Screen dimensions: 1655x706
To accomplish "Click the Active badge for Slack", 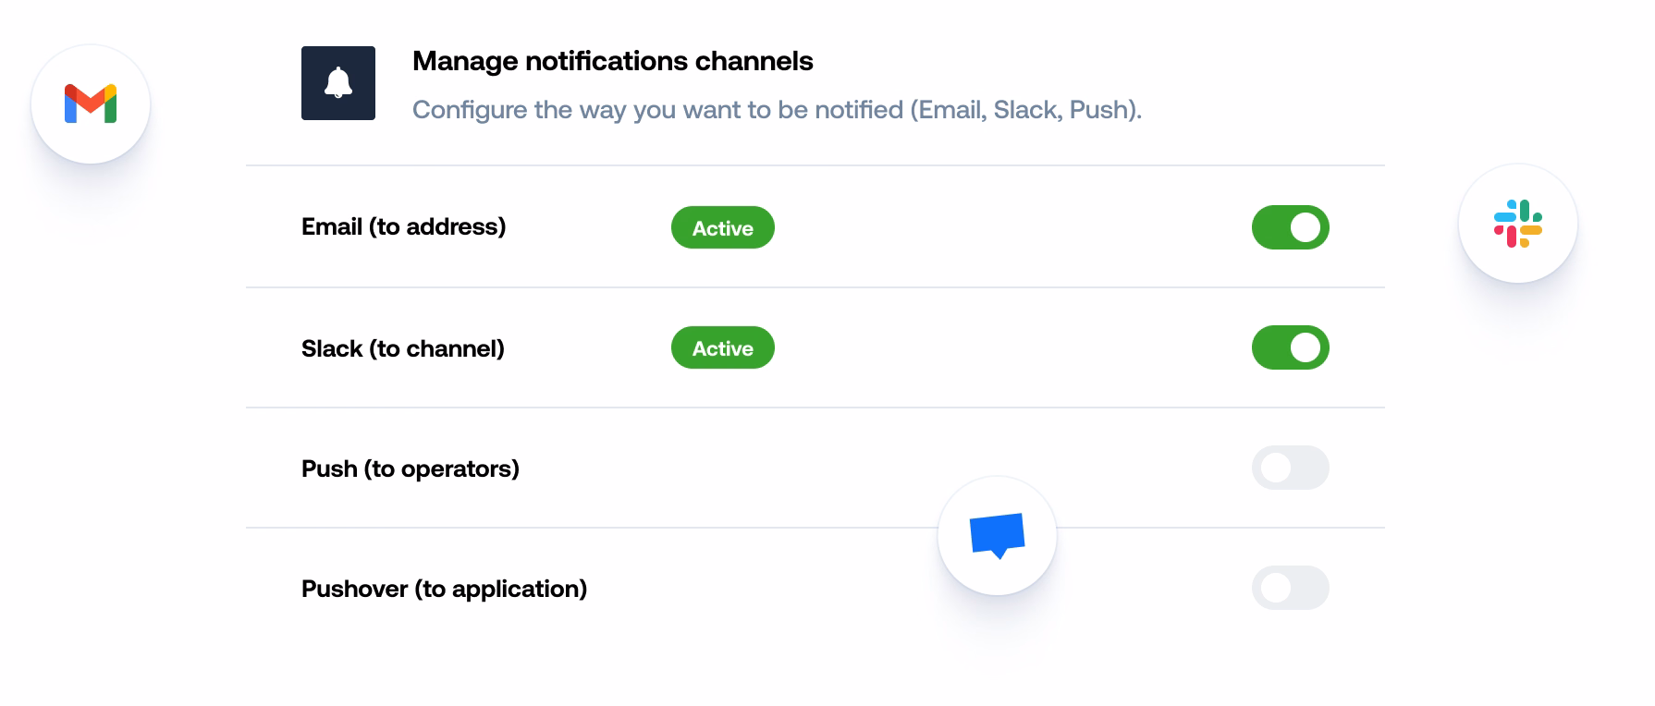I will point(722,347).
